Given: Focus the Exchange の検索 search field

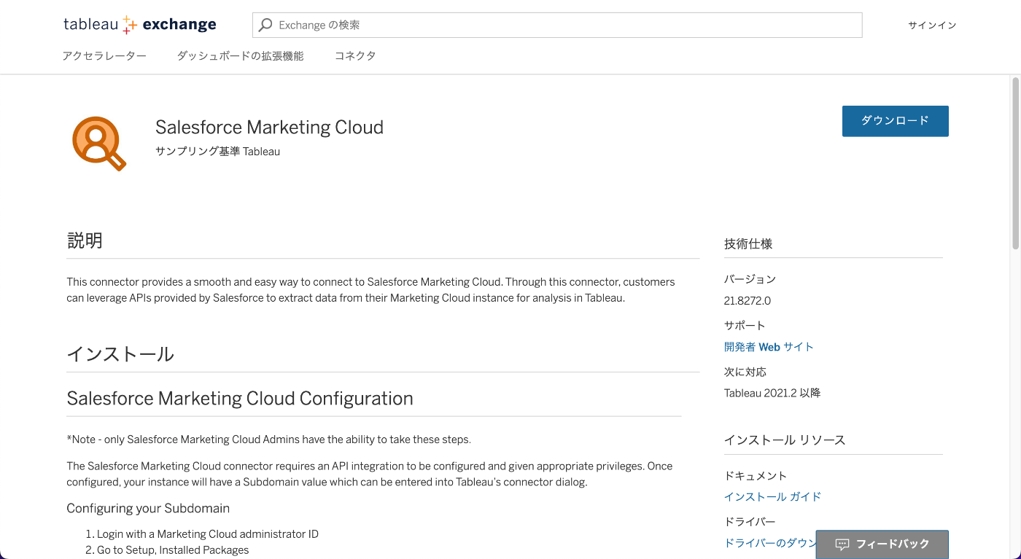Looking at the screenshot, I should point(557,25).
